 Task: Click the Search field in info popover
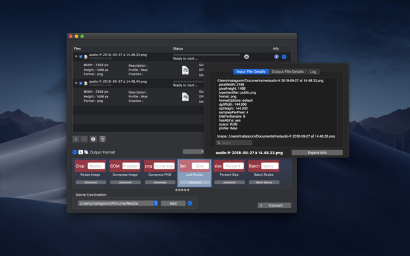(x=234, y=143)
